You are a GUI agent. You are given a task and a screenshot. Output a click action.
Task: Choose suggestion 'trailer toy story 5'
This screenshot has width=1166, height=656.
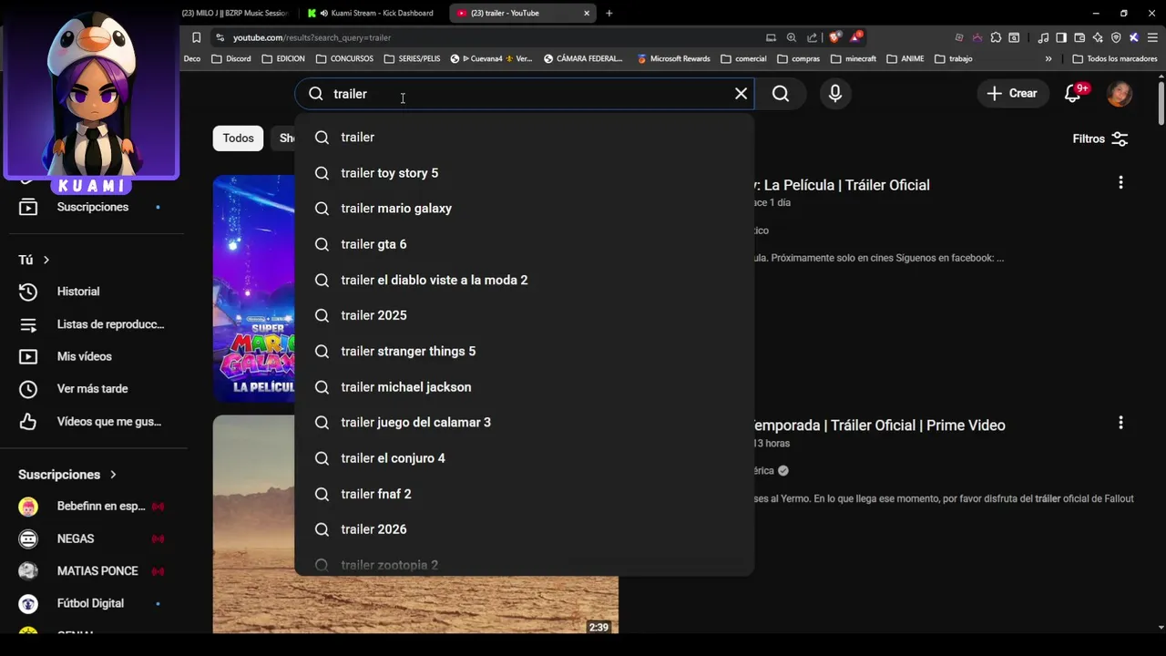coord(524,173)
